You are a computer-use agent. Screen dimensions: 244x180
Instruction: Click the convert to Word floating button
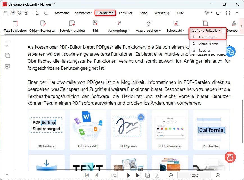point(230,51)
